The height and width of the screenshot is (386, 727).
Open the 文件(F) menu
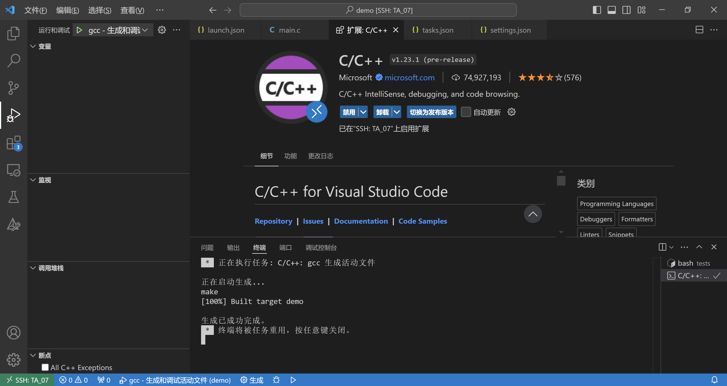pos(35,10)
